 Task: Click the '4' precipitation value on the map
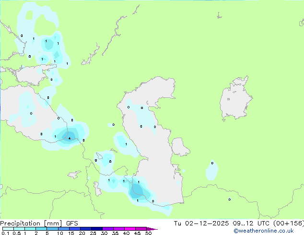(70, 138)
